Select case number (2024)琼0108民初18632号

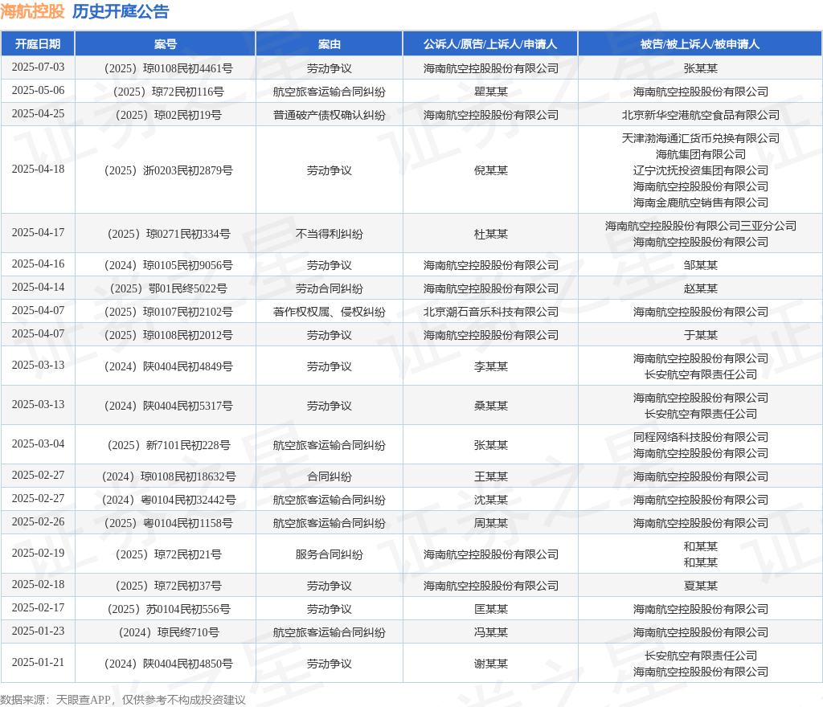tap(166, 476)
